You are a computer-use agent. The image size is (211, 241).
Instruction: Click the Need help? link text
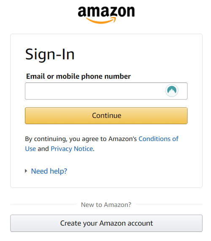coord(49,171)
